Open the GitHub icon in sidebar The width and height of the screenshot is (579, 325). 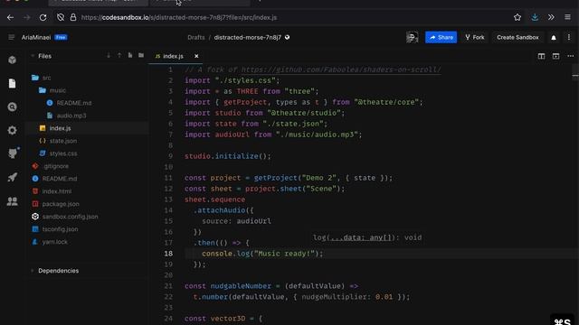(13, 153)
